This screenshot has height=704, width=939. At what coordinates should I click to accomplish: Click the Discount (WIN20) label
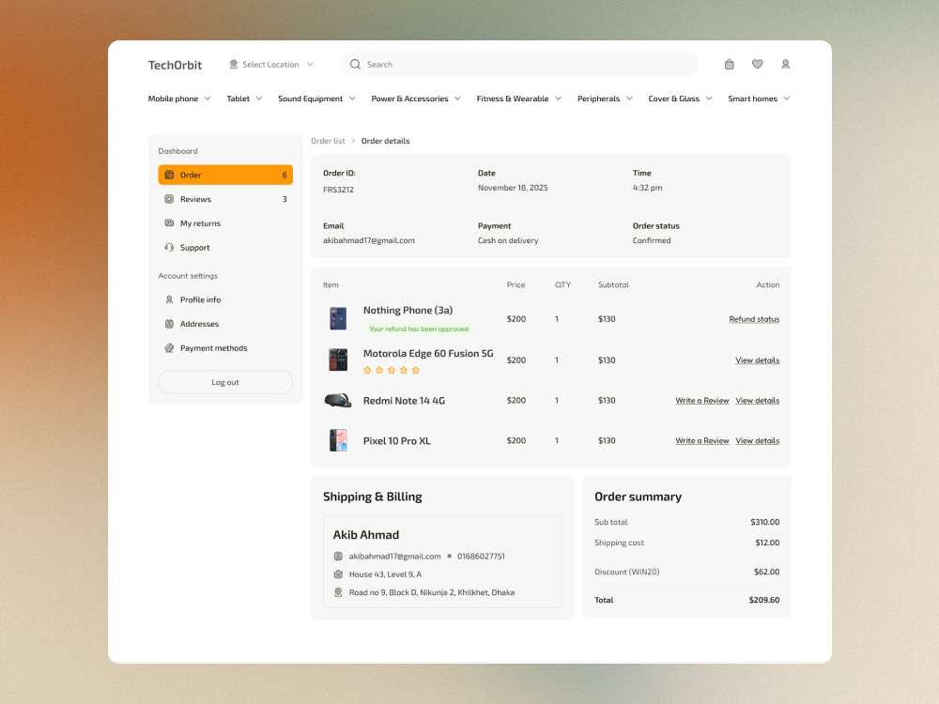tap(627, 572)
